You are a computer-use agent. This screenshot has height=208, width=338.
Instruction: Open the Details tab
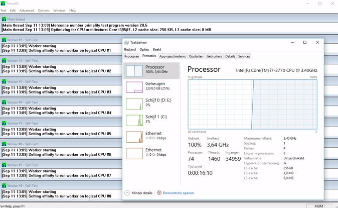(x=230, y=56)
